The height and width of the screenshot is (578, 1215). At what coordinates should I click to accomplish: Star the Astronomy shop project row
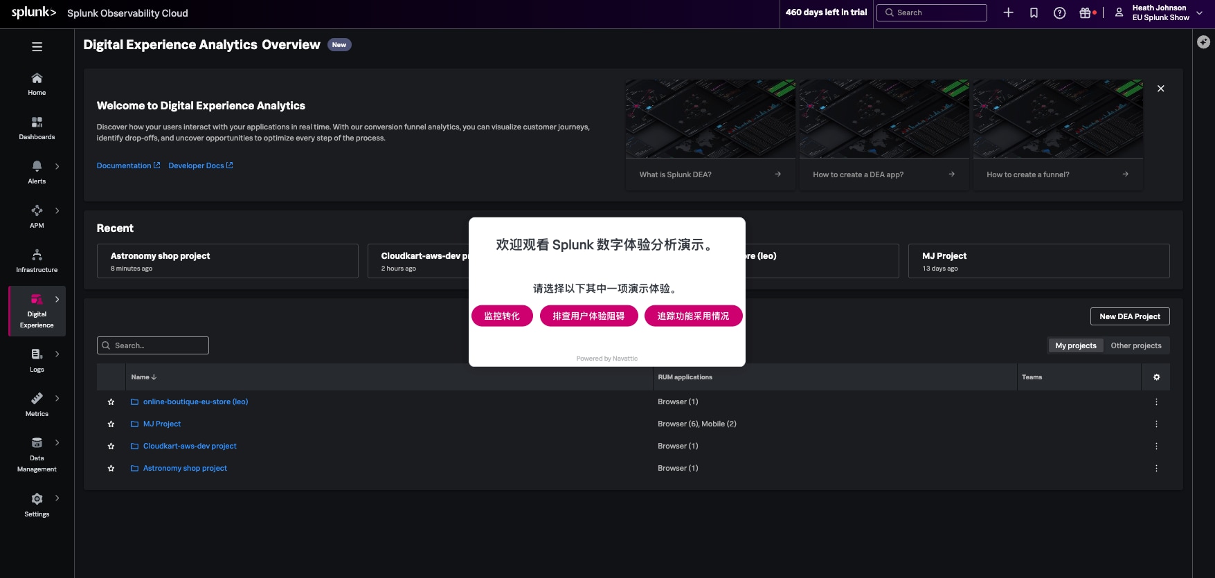tap(111, 469)
